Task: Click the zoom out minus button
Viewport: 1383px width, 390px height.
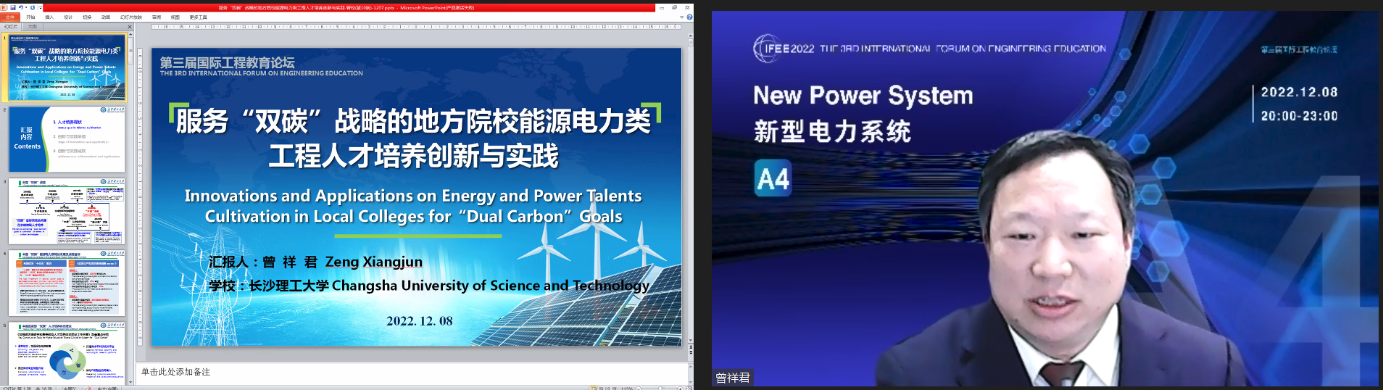Action: pos(639,388)
